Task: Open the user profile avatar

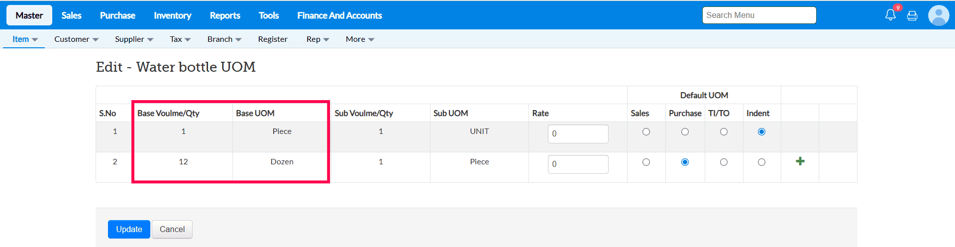Action: pyautogui.click(x=939, y=15)
